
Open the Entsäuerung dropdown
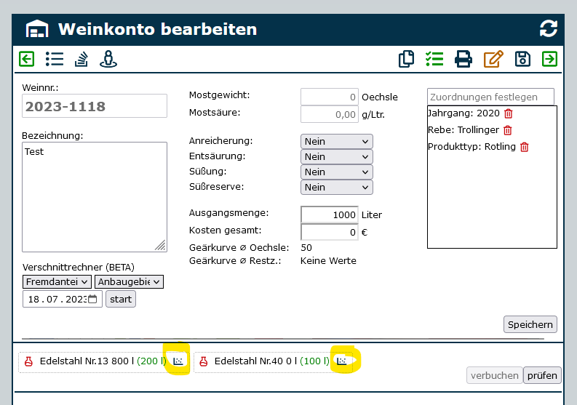coord(336,156)
